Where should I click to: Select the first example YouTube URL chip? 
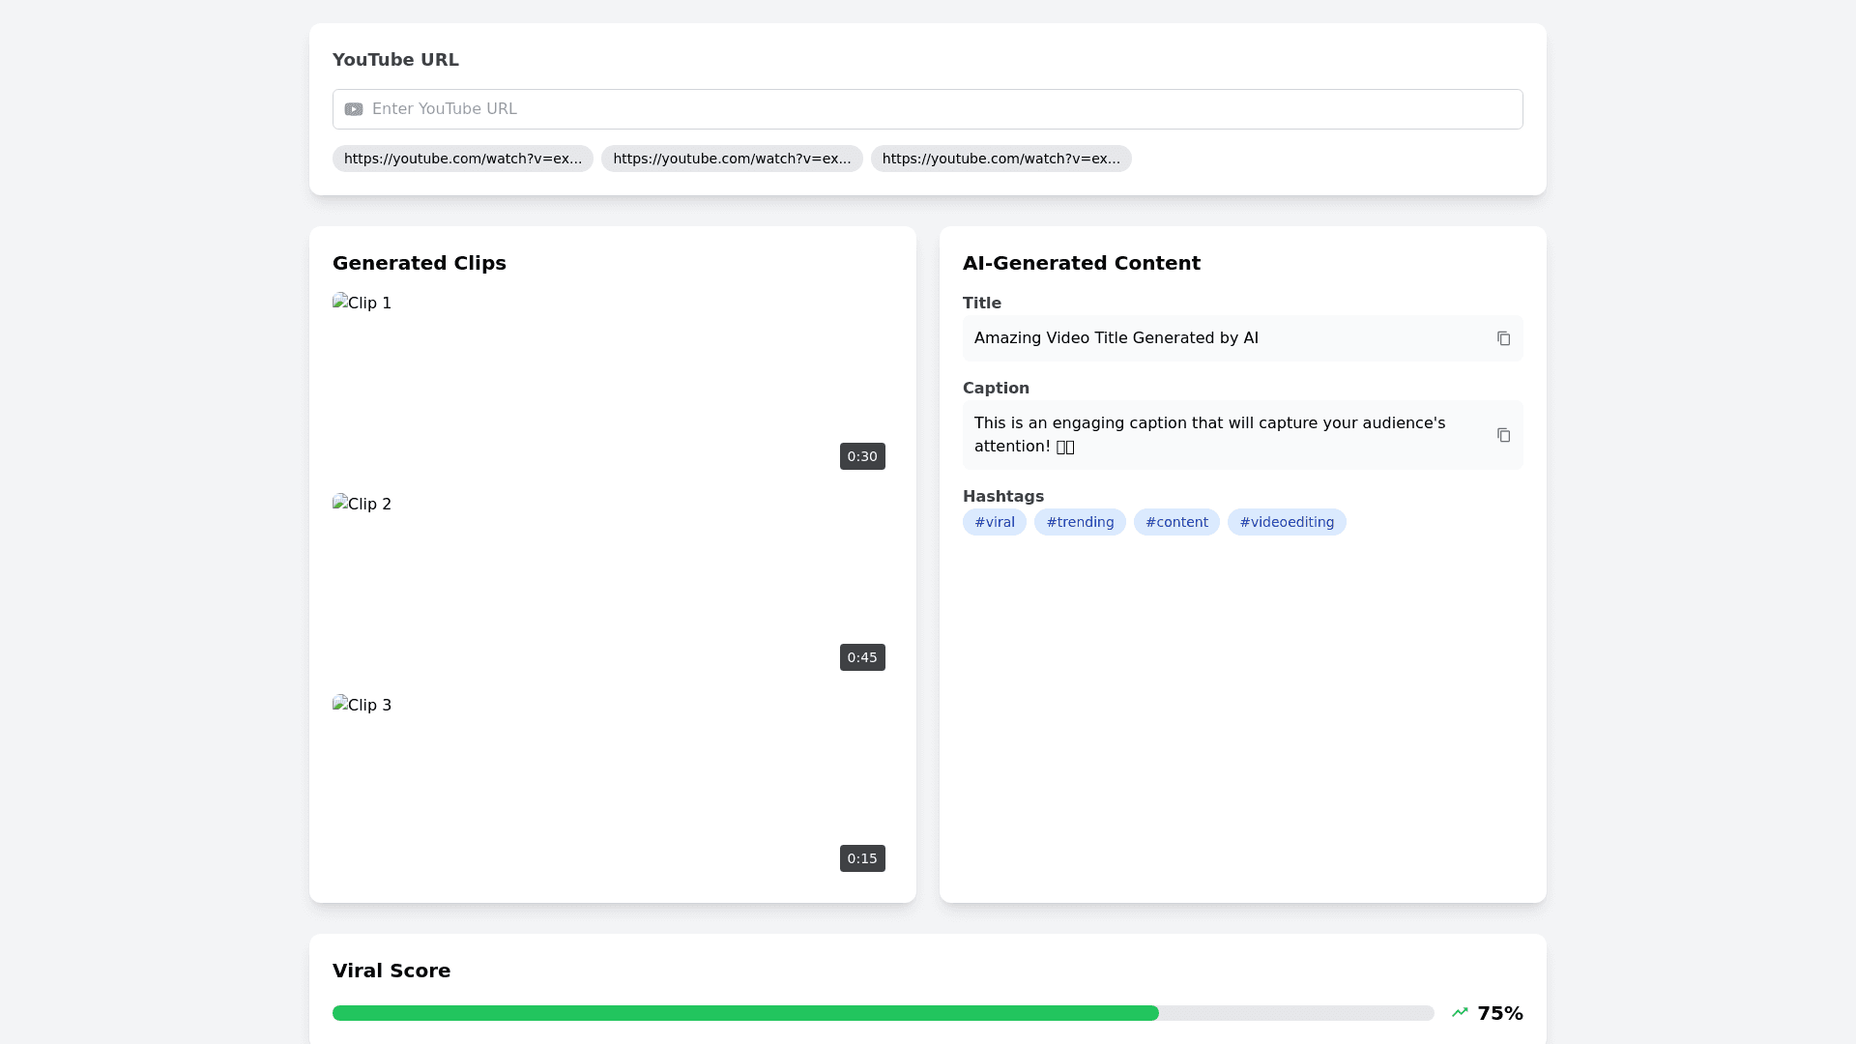click(x=463, y=159)
